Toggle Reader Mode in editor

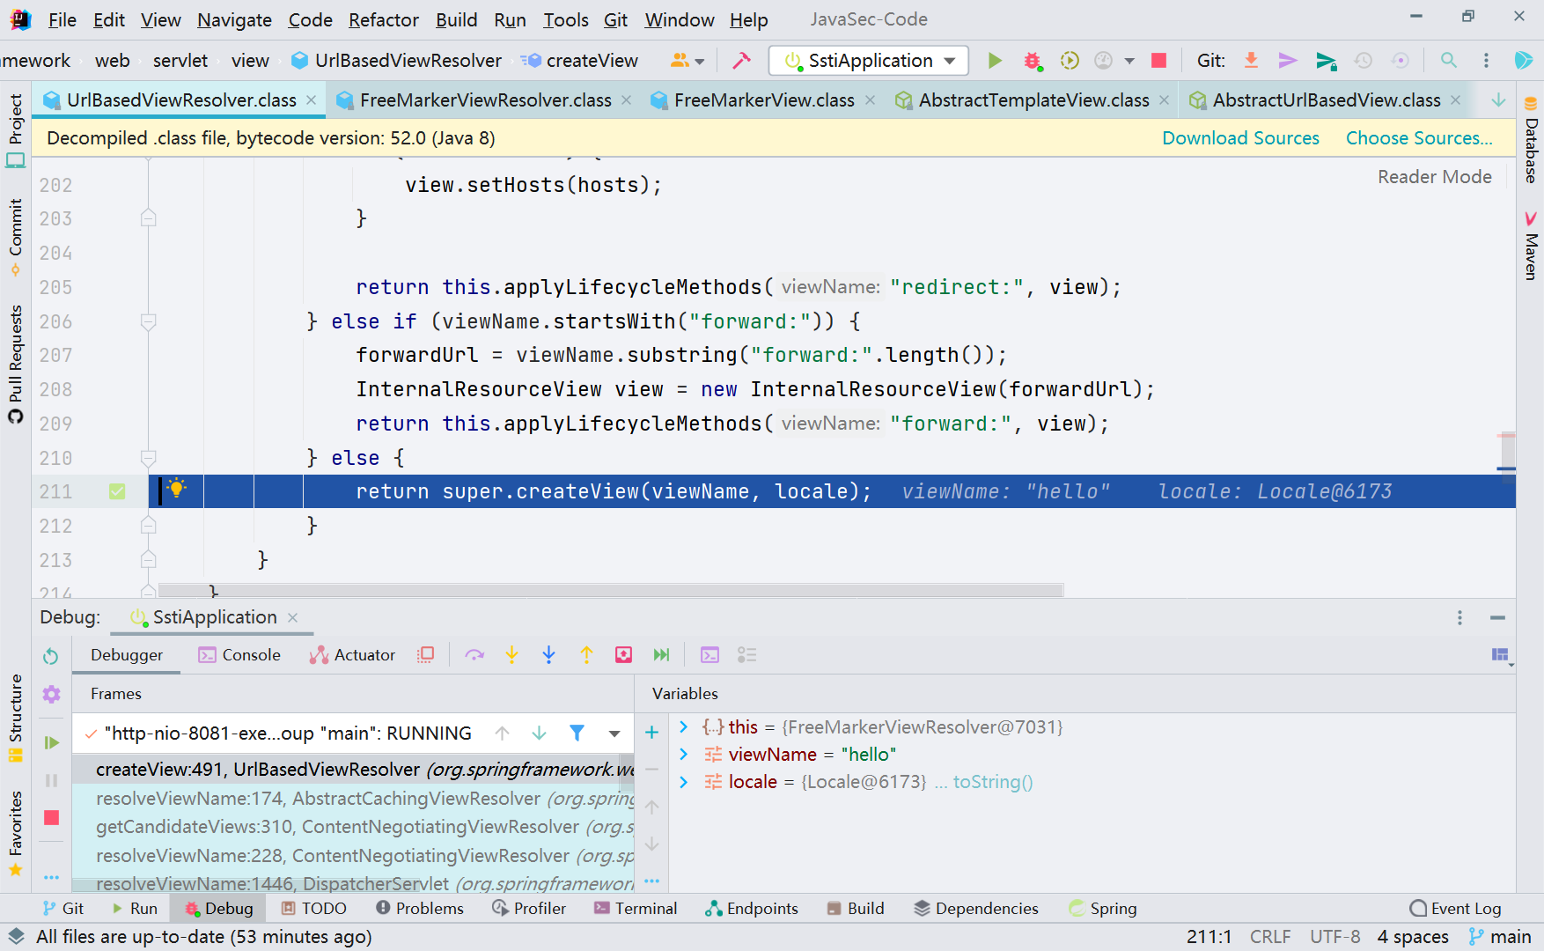[x=1434, y=177]
